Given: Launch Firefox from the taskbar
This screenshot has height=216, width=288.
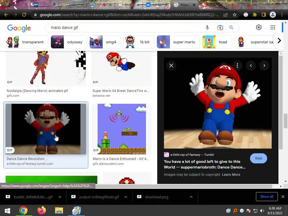Looking at the screenshot, I should click(x=42, y=210).
